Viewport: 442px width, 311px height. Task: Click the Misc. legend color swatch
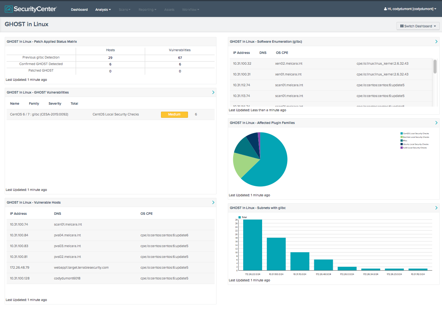[x=401, y=140]
